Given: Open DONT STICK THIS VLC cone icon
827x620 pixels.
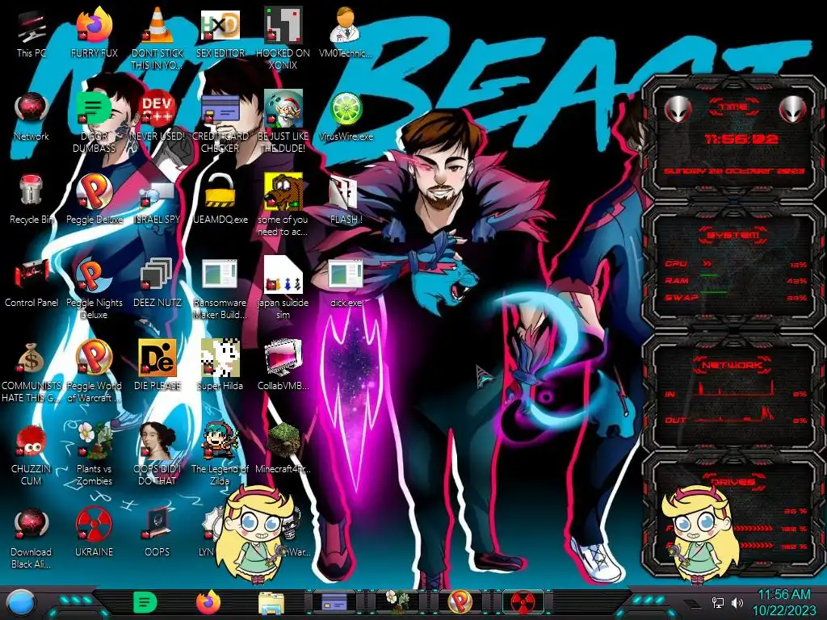Looking at the screenshot, I should [157, 27].
